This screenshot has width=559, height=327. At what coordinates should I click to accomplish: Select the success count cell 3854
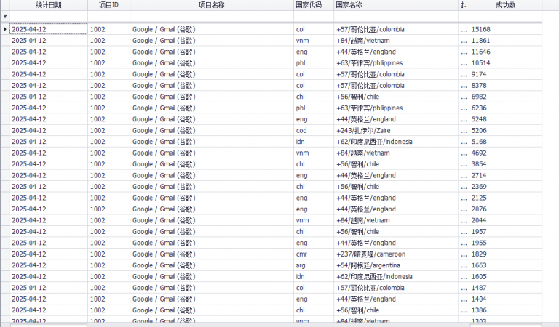505,164
